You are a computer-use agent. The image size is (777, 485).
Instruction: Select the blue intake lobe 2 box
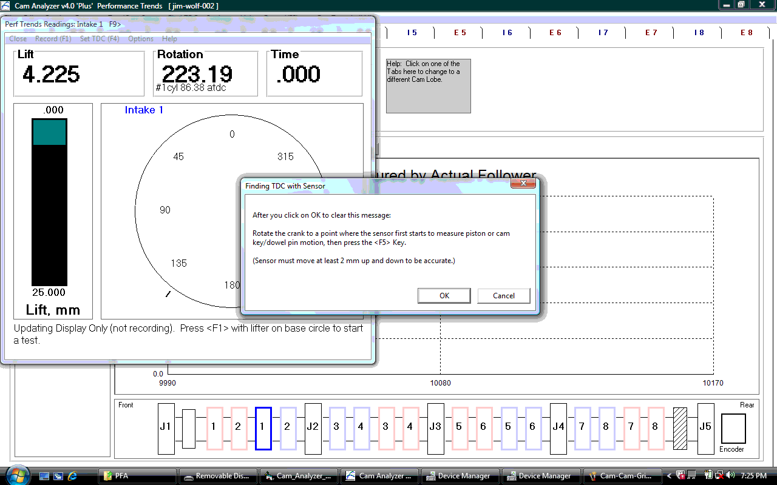(288, 429)
